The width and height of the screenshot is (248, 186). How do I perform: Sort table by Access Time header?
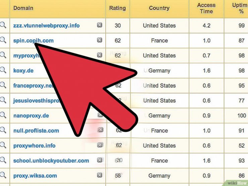(206, 8)
